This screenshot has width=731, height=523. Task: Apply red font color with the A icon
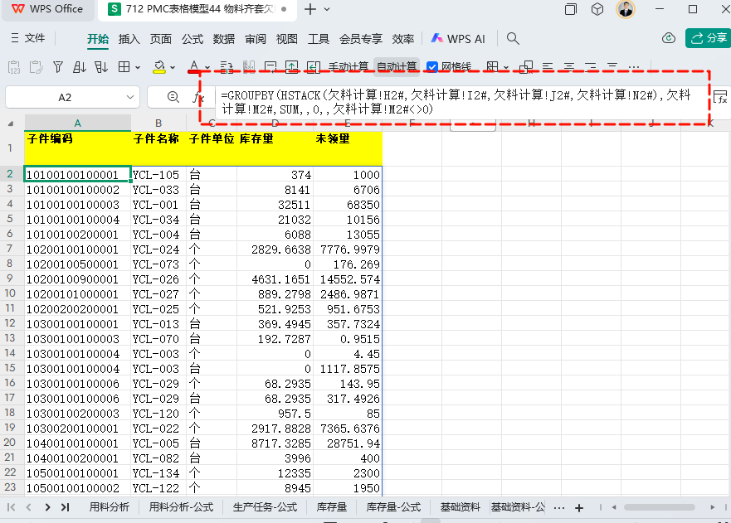click(x=194, y=67)
